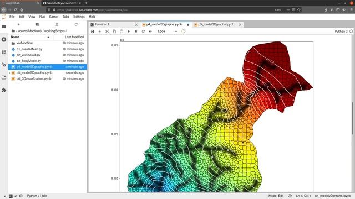Copy selected cells from the notebook toolbar
Screen dimensions: 355x199
[114, 32]
